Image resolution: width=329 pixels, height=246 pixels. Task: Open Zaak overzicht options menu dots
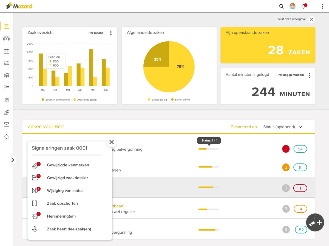[111, 33]
